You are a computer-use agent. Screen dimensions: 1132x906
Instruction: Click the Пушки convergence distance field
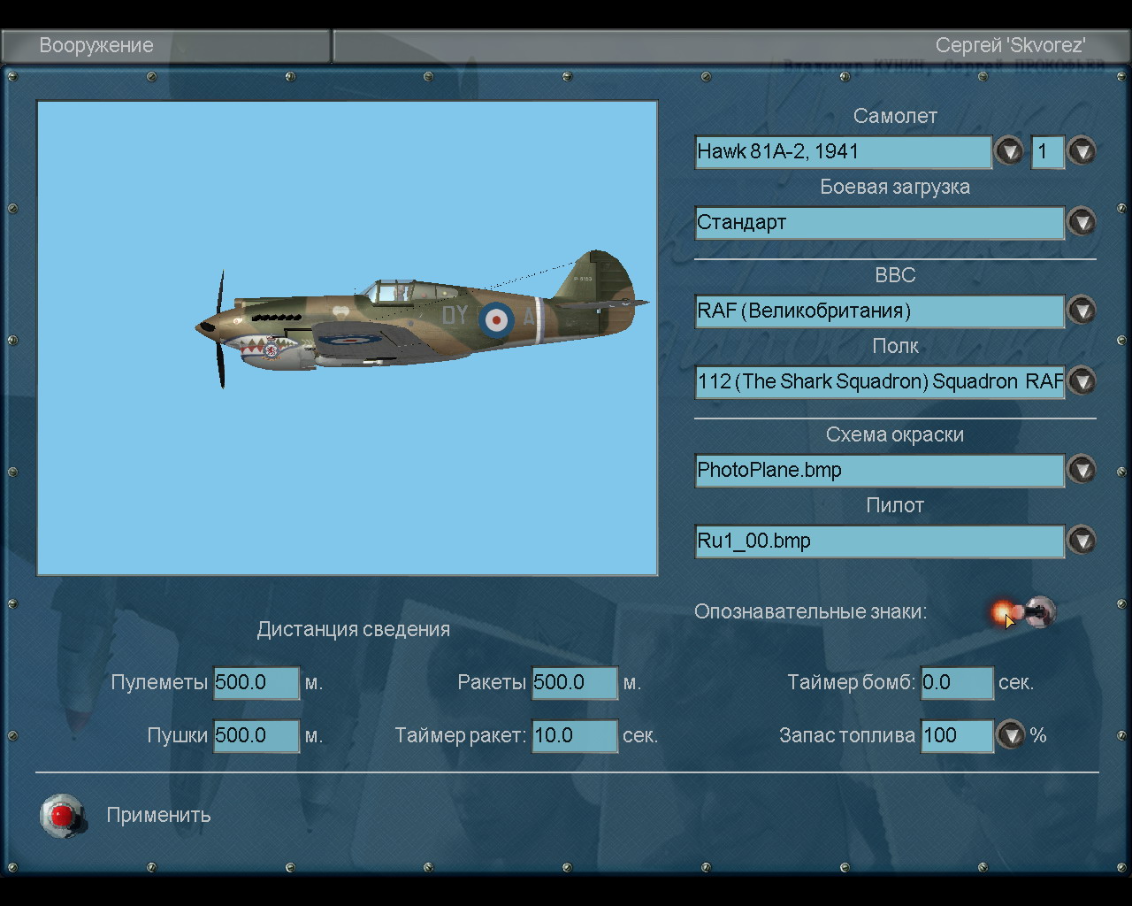tap(256, 735)
